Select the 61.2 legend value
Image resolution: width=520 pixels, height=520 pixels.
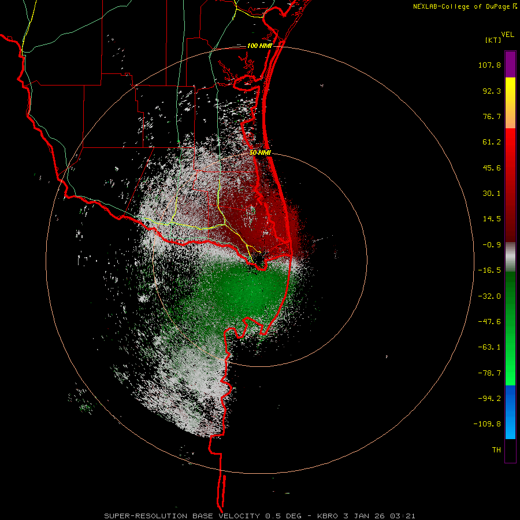click(x=492, y=142)
